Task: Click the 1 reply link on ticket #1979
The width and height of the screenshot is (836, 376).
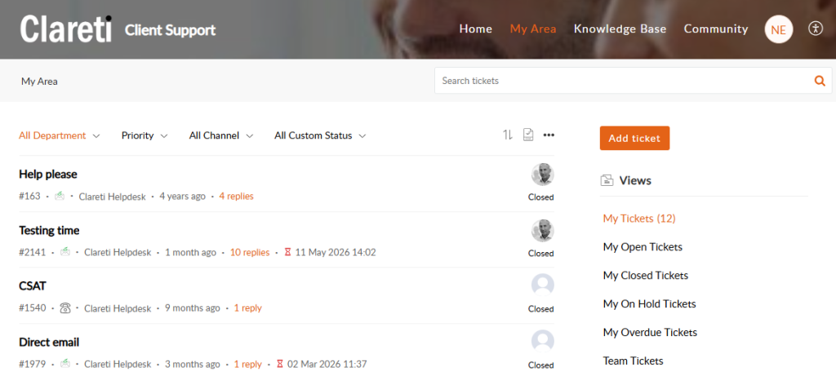Action: (248, 365)
